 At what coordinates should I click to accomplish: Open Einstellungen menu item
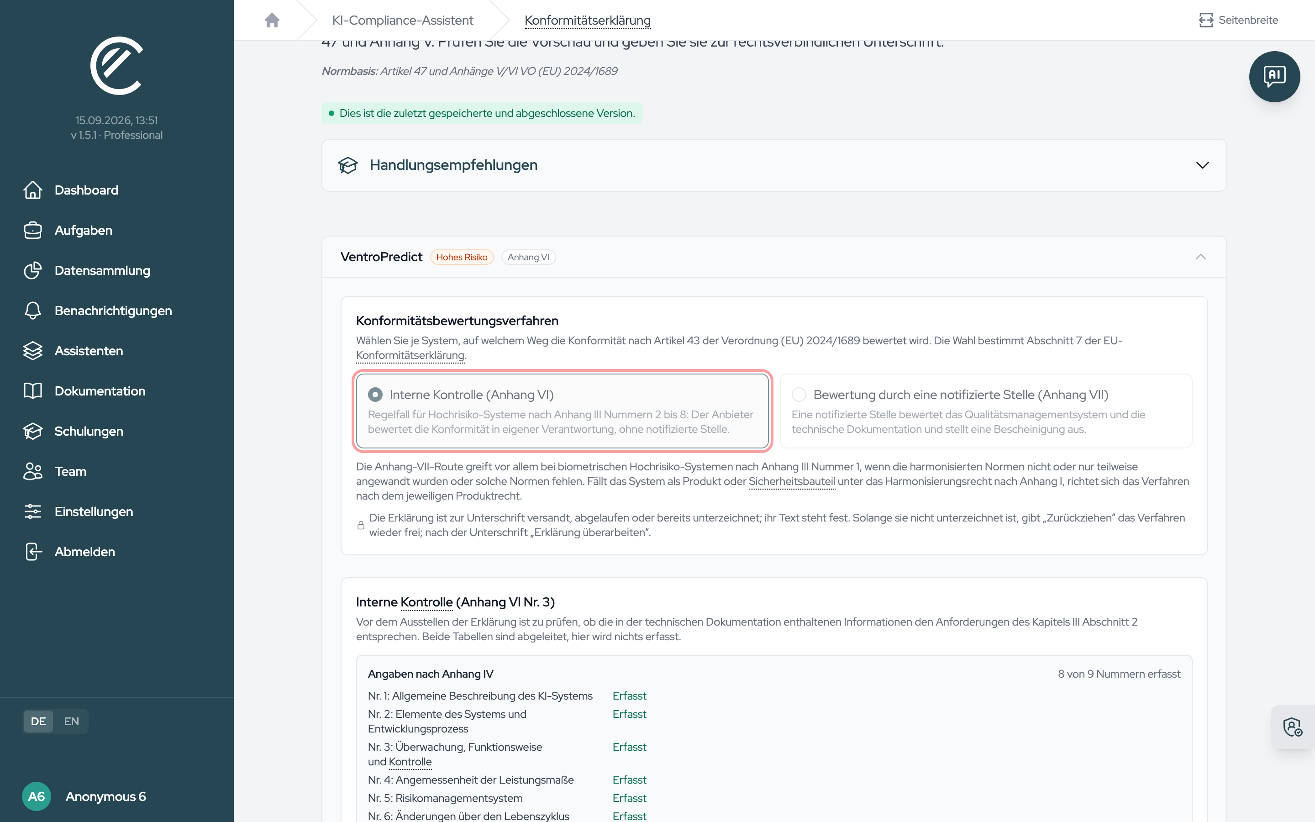coord(94,512)
